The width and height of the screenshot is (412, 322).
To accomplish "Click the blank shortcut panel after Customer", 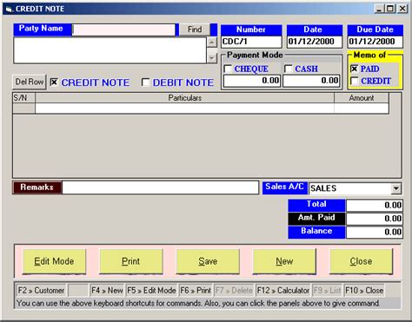I will pyautogui.click(x=78, y=290).
